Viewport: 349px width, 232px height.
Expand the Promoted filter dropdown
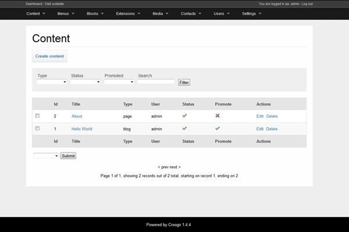[x=119, y=82]
